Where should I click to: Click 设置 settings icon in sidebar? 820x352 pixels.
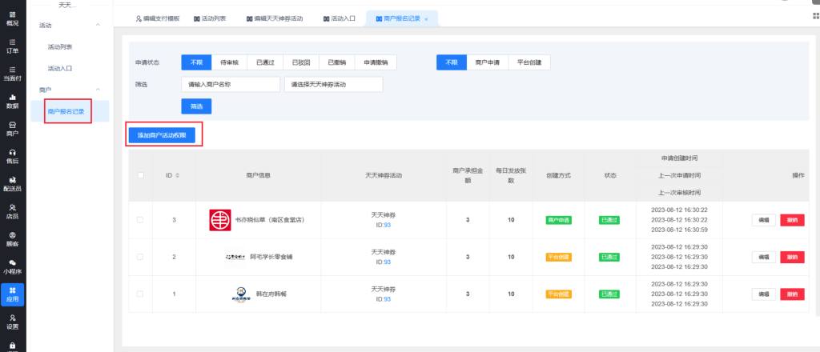(13, 322)
